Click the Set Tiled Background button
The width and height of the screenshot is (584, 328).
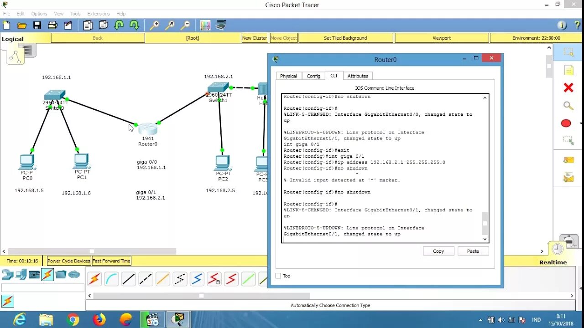(345, 38)
